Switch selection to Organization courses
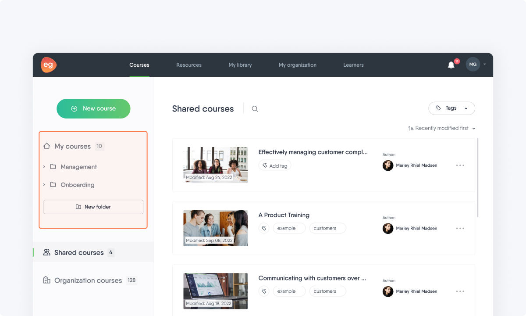The image size is (526, 316). [x=88, y=280]
